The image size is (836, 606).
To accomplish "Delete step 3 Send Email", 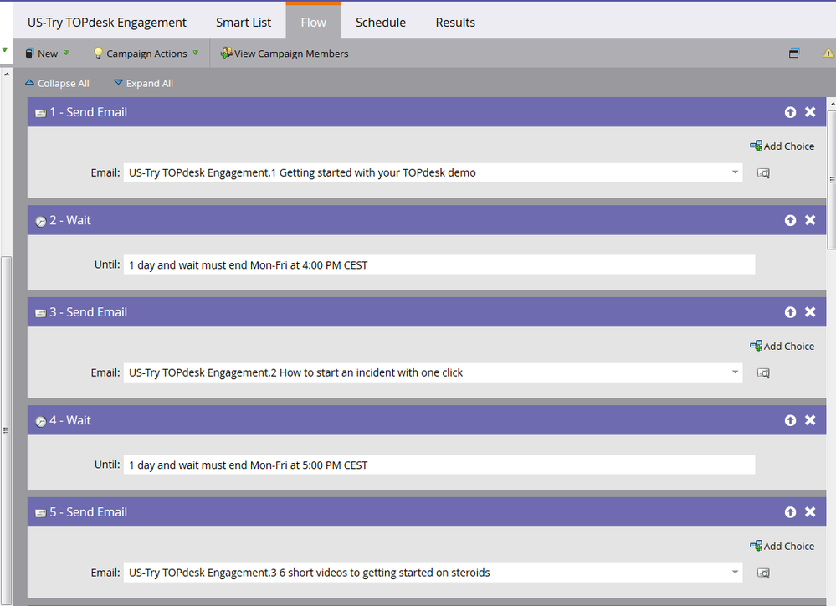I will [810, 312].
